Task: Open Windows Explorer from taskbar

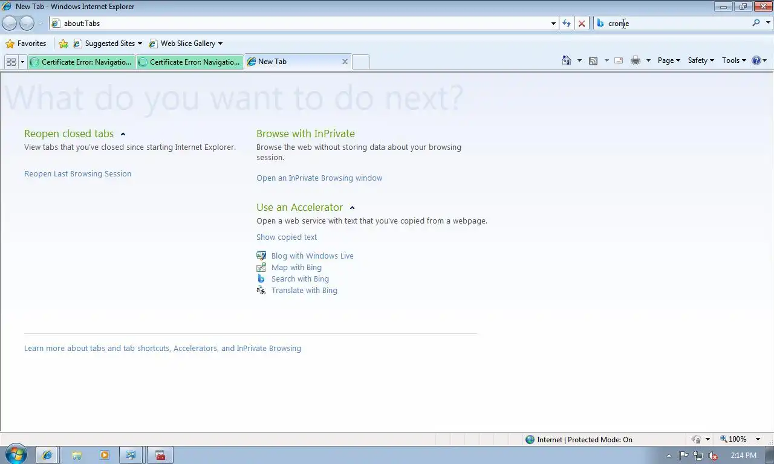Action: (x=77, y=455)
